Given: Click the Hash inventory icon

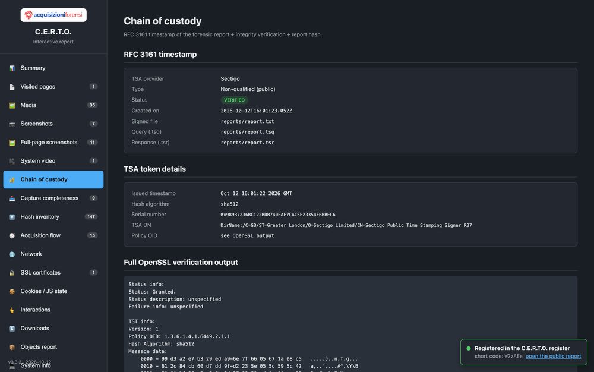Looking at the screenshot, I should coord(12,217).
